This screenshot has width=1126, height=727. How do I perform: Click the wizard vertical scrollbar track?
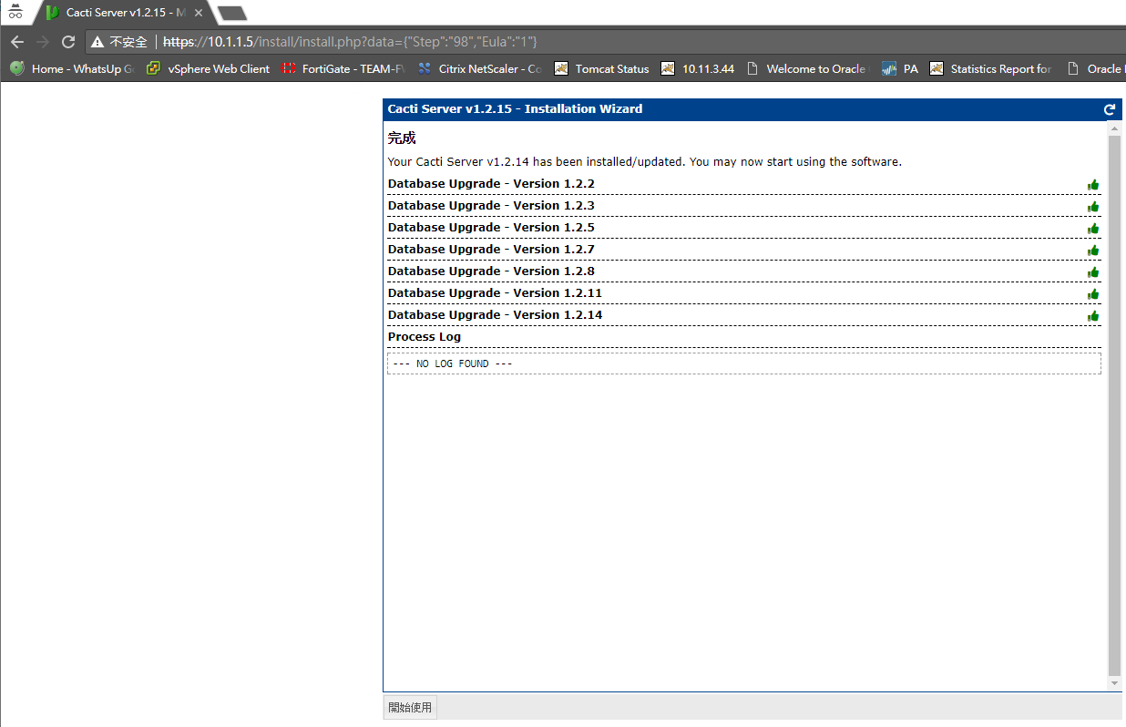click(1114, 405)
